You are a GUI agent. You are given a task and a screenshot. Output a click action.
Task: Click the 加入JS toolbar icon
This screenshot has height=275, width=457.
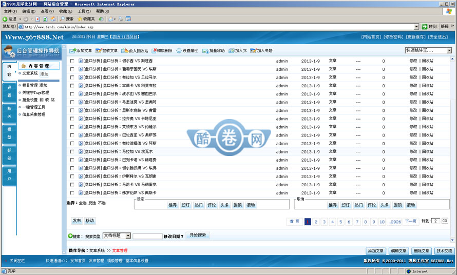tap(232, 51)
